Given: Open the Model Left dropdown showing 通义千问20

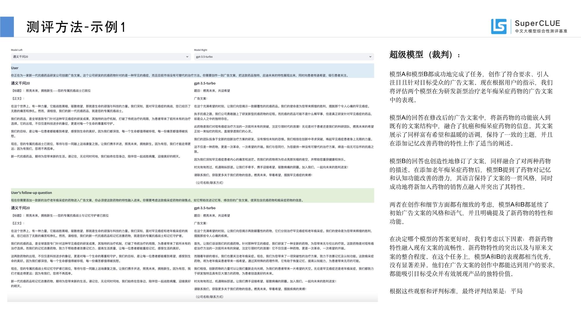Looking at the screenshot, I should (x=101, y=57).
